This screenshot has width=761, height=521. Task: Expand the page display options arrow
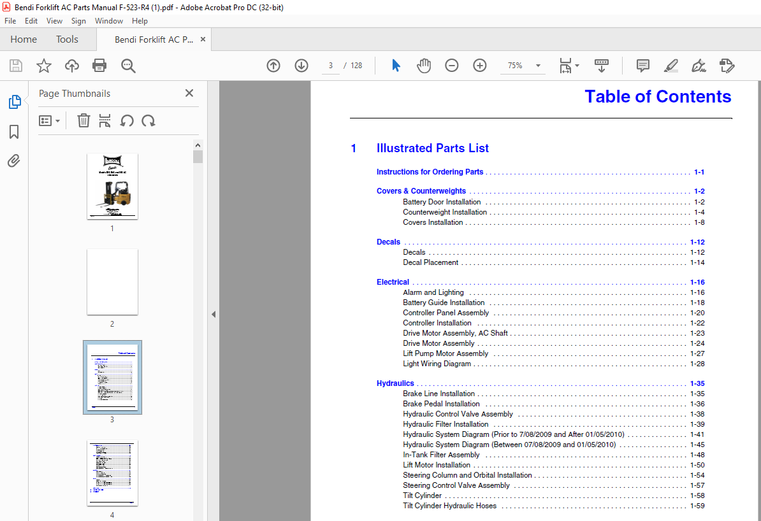pyautogui.click(x=577, y=66)
